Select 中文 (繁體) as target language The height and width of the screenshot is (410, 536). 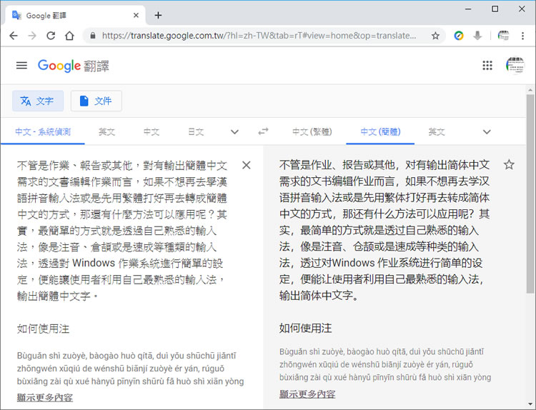[x=312, y=132]
